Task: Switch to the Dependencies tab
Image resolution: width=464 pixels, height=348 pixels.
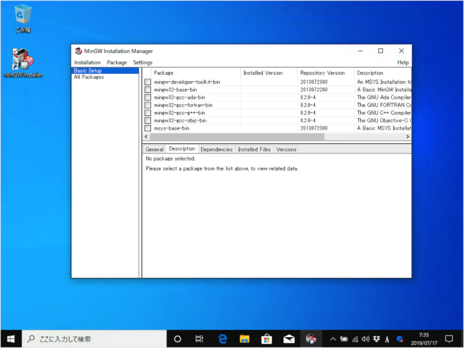Action: click(217, 149)
